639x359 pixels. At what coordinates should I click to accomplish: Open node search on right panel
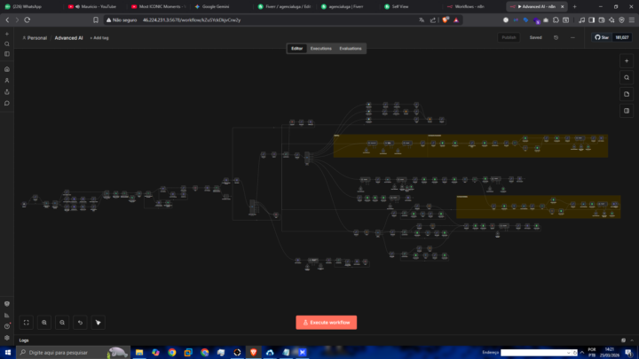[x=627, y=77]
